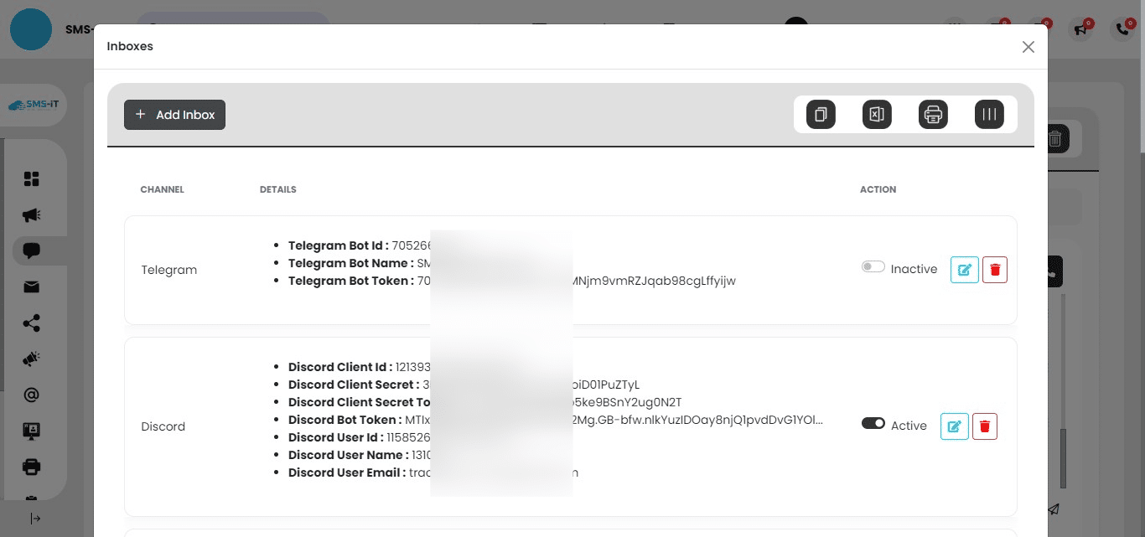Screen dimensions: 1145x537
Task: Edit the Discord inbox
Action: point(954,426)
